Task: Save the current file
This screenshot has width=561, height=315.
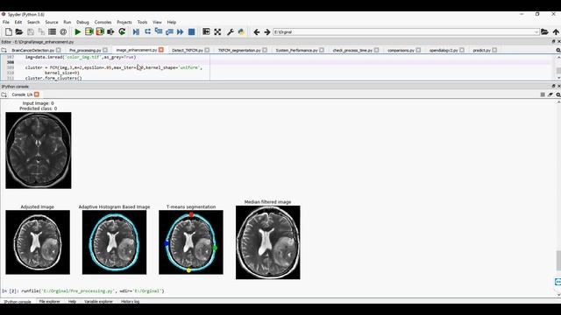Action: coord(31,31)
